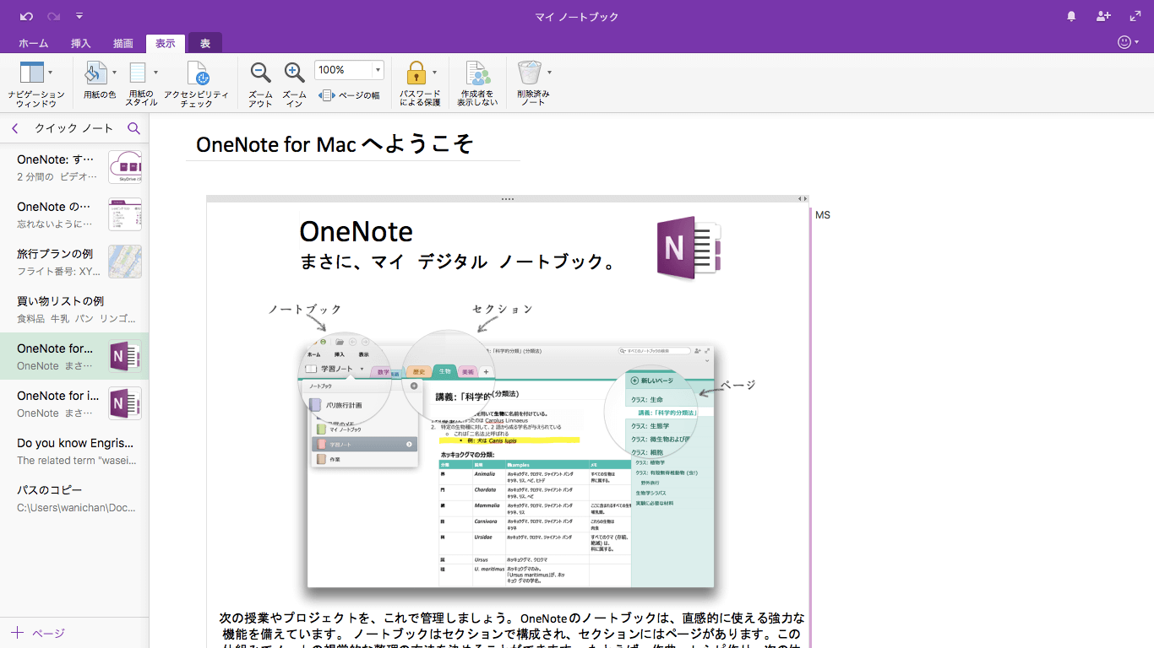Expand the Paper Style dropdown arrow

pos(155,73)
